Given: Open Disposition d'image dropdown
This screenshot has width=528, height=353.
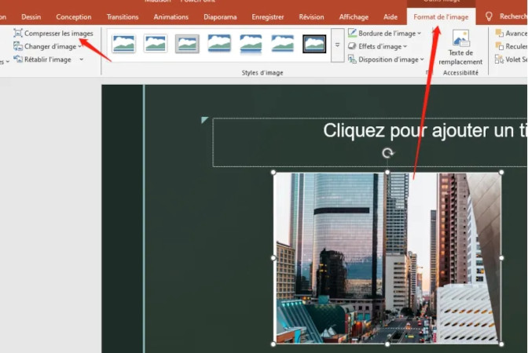Looking at the screenshot, I should tap(386, 60).
